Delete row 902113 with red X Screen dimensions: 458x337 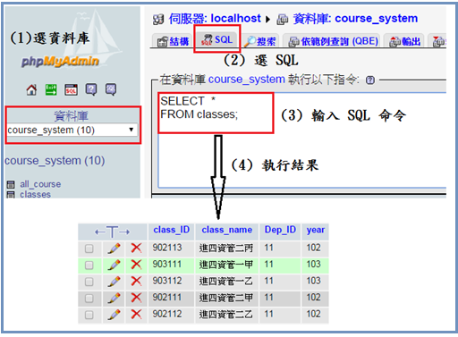[136, 248]
